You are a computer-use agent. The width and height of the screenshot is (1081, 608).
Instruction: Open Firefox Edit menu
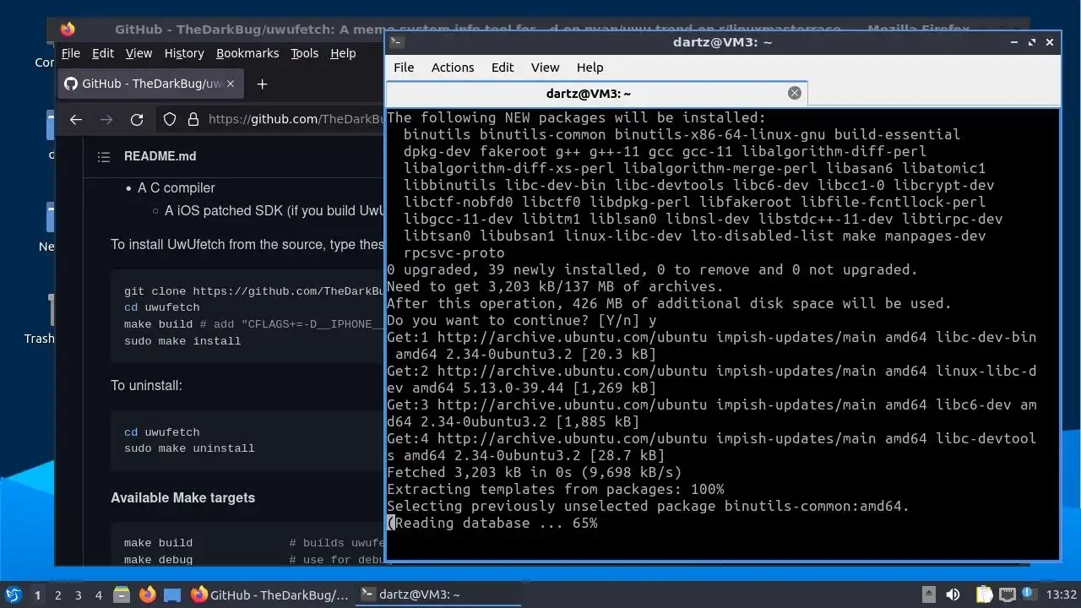tap(103, 53)
